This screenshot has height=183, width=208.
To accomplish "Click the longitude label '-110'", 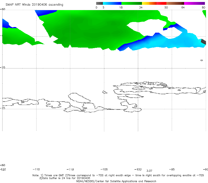I will 70,169.
